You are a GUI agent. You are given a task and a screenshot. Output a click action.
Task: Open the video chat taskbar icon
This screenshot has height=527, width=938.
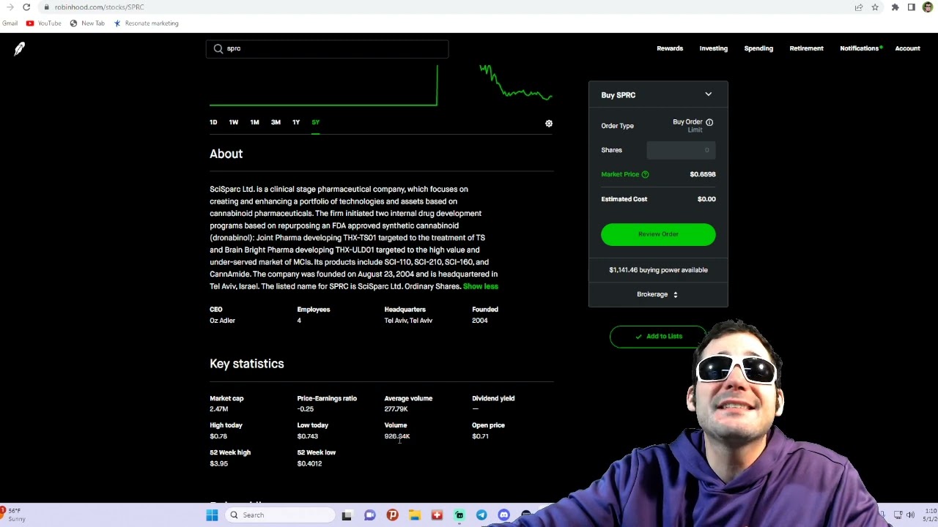click(x=369, y=515)
